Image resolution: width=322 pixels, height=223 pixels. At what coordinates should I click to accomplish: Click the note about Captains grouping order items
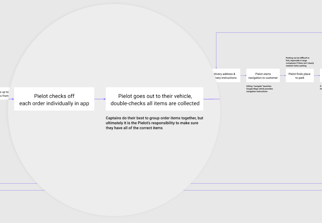pyautogui.click(x=155, y=123)
